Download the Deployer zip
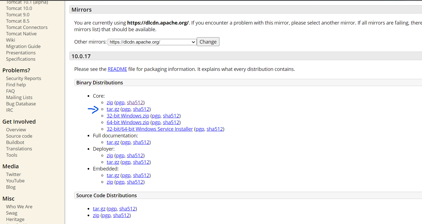The image size is (422, 224). pos(110,155)
